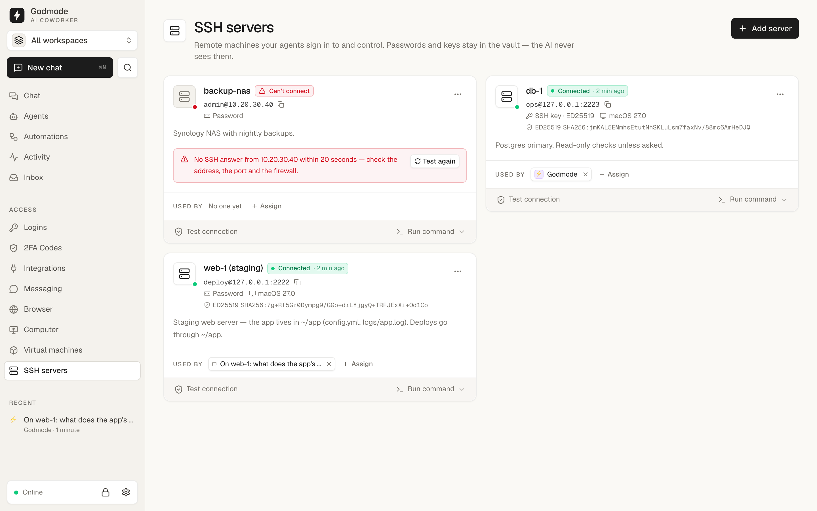Viewport: 817px width, 511px height.
Task: Open 2FA Codes page
Action: pos(72,248)
